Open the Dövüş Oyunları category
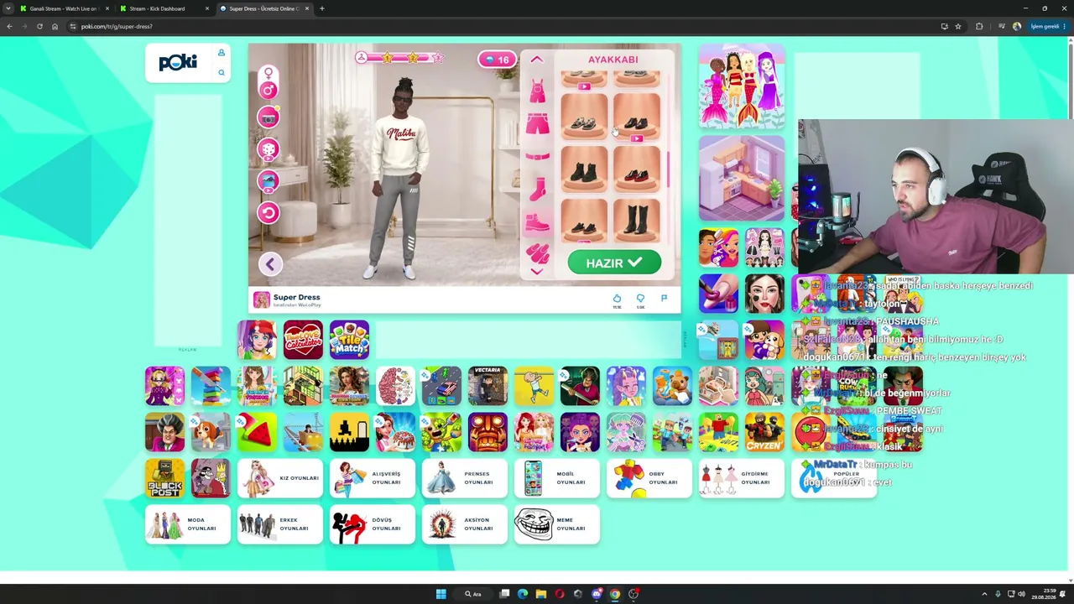Image resolution: width=1074 pixels, height=604 pixels. point(373,524)
